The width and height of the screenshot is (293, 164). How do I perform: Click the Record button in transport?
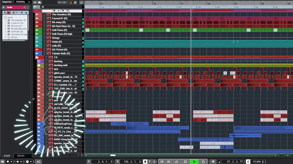coord(203,162)
